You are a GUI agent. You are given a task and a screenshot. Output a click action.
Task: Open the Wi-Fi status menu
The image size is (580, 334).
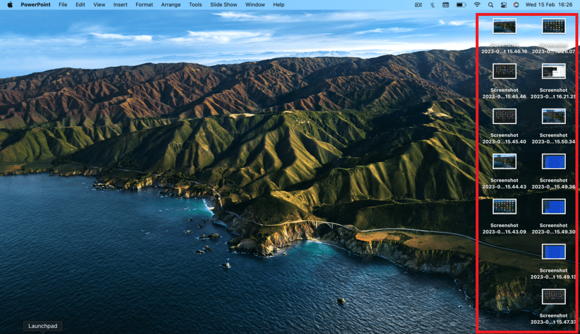477,5
